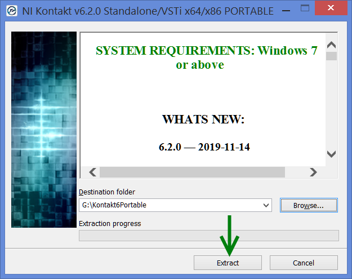Expand the Destination folder dropdown arrow
This screenshot has width=352, height=279.
[x=266, y=205]
